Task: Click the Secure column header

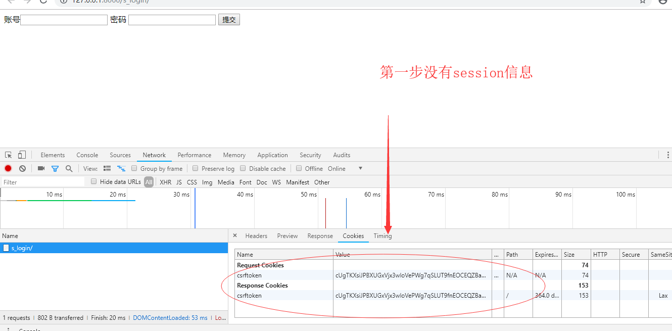Action: click(x=634, y=255)
